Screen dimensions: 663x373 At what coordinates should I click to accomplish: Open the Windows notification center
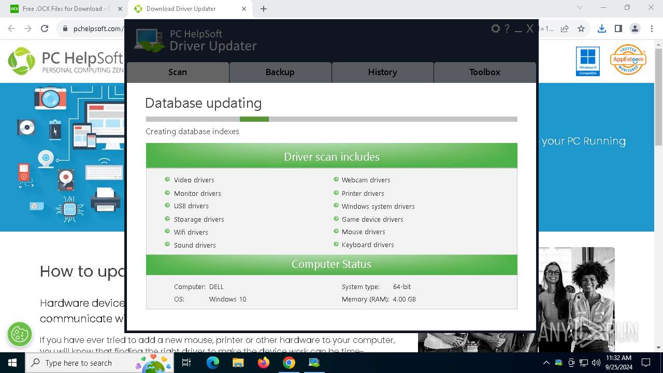[646, 363]
